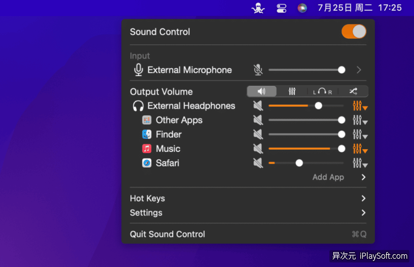Mute the Finder app volume
Screen dimensions: 414x267
tap(258, 134)
